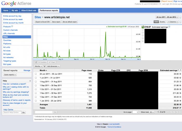Select the Performance reports tab
This screenshot has width=182, height=131.
pyautogui.click(x=49, y=10)
